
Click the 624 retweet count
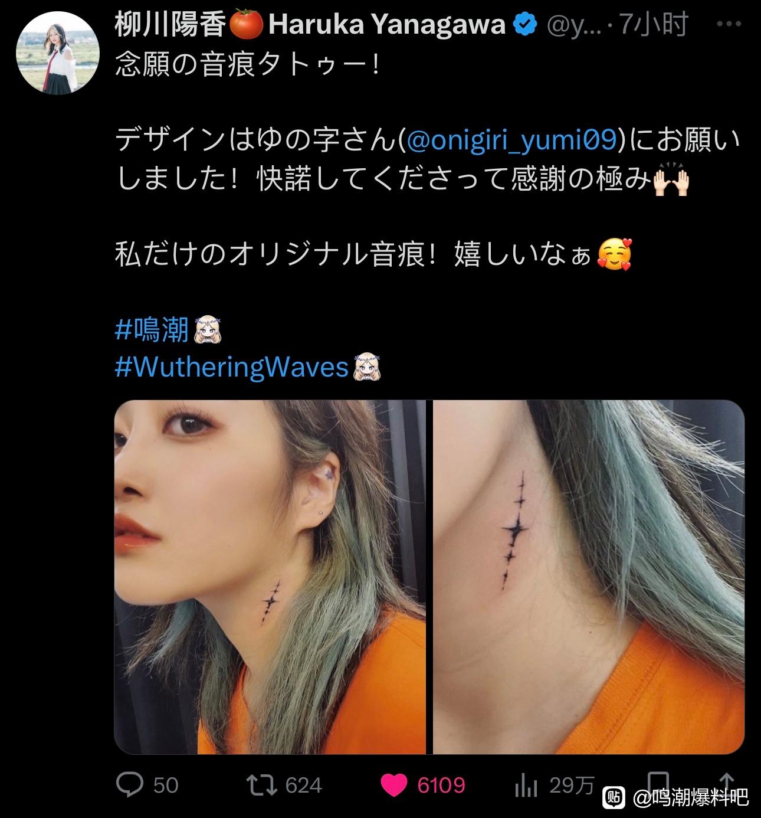pyautogui.click(x=304, y=786)
